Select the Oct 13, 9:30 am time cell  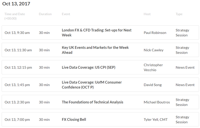pos(17,33)
